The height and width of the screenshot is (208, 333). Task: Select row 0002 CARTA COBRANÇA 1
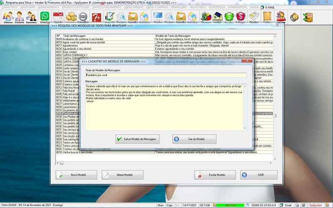[x=164, y=55]
